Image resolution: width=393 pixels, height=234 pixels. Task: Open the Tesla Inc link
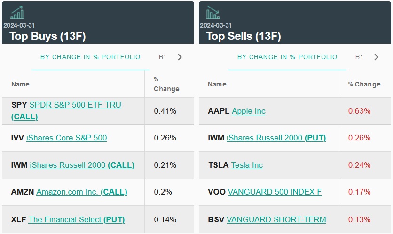point(247,165)
